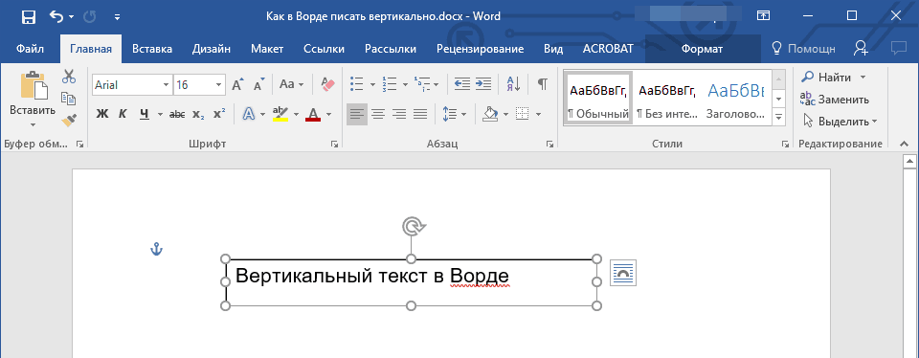Start a bulleted list

[x=356, y=84]
